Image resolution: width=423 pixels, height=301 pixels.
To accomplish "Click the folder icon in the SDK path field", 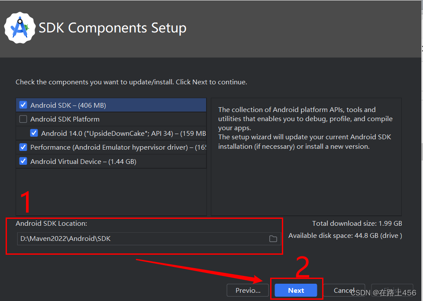I will click(273, 238).
